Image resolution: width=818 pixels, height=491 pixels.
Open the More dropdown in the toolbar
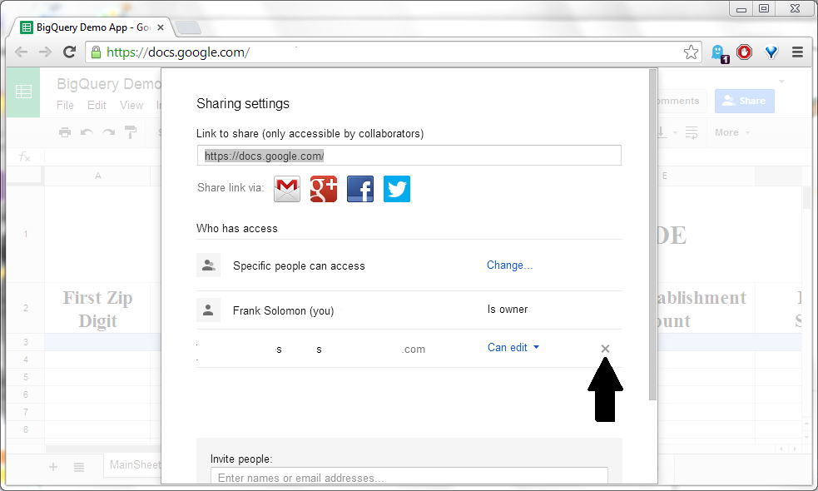click(x=730, y=131)
